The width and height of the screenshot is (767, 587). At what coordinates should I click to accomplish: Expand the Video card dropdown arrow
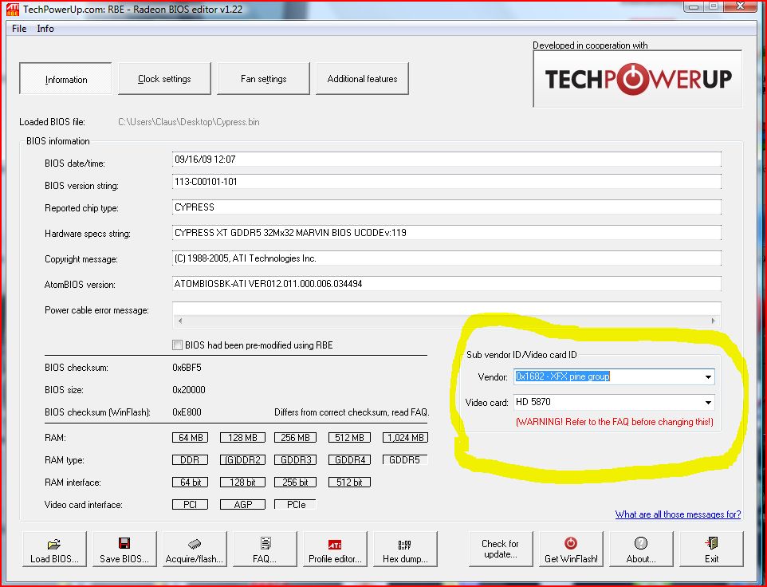(708, 402)
